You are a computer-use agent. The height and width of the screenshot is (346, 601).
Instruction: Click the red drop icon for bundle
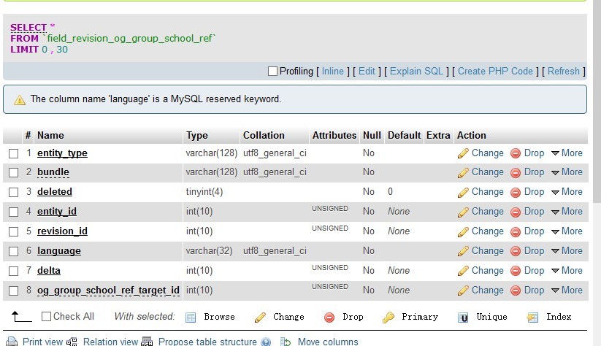coord(516,173)
